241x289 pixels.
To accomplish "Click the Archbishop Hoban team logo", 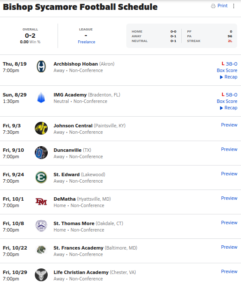I will point(41,66).
